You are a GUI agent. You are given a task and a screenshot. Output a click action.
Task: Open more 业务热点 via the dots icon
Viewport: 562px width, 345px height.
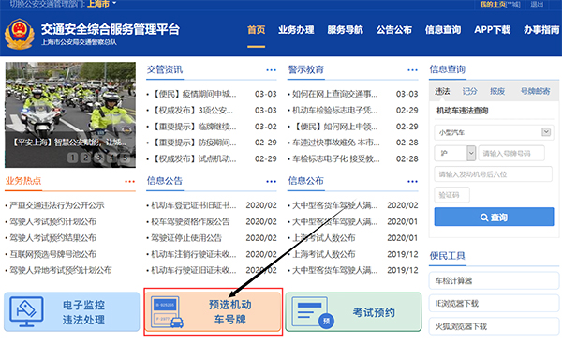(130, 182)
